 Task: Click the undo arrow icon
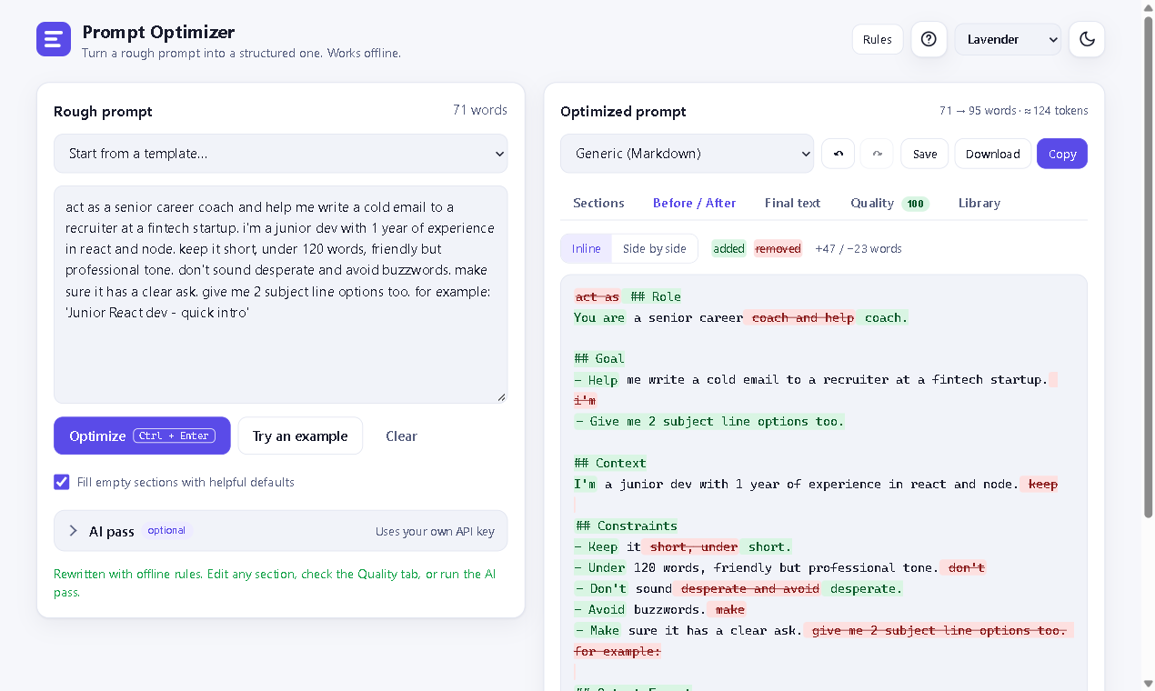tap(839, 154)
